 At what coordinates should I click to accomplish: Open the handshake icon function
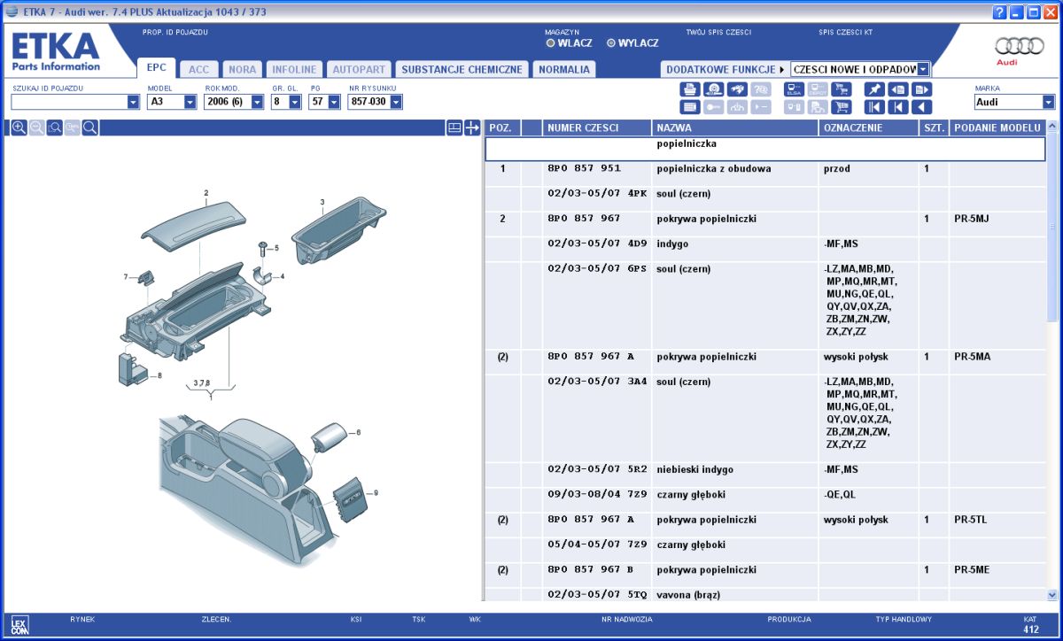737,89
